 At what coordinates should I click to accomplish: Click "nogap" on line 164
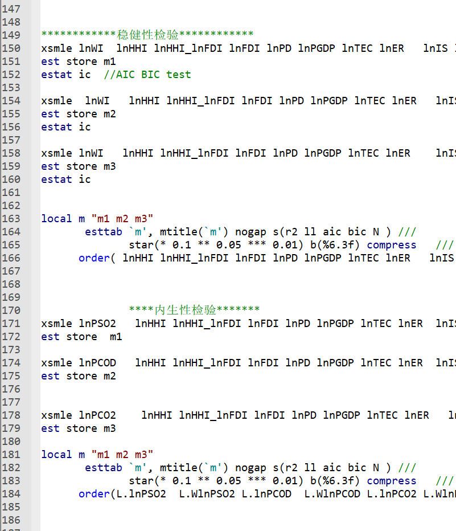pyautogui.click(x=250, y=232)
